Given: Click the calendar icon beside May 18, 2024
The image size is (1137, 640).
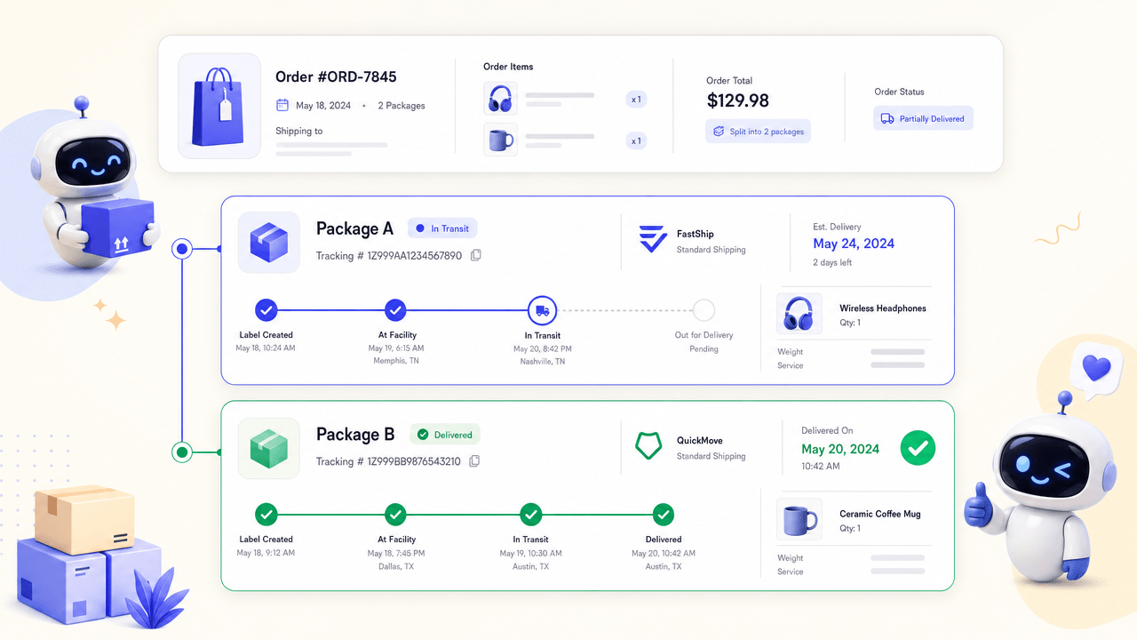Looking at the screenshot, I should click(282, 105).
